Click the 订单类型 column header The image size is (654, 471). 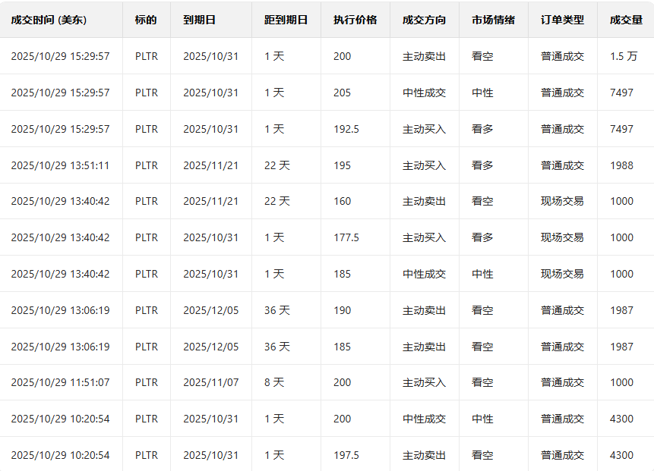(x=562, y=20)
